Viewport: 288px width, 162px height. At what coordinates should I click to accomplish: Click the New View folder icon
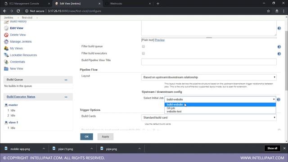[6, 69]
